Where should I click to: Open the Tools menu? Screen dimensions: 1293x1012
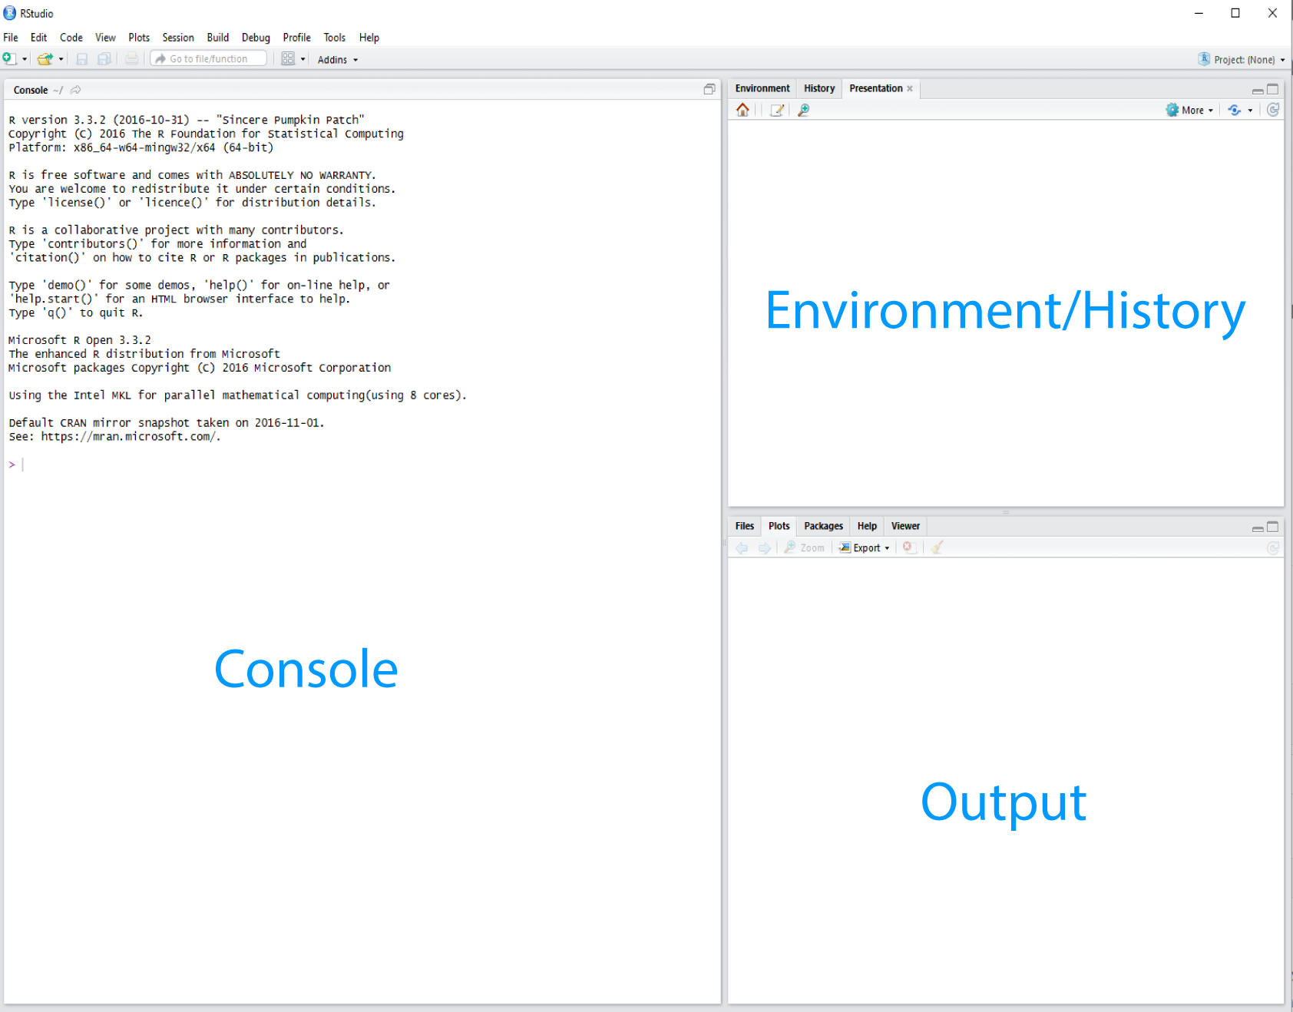(x=334, y=38)
